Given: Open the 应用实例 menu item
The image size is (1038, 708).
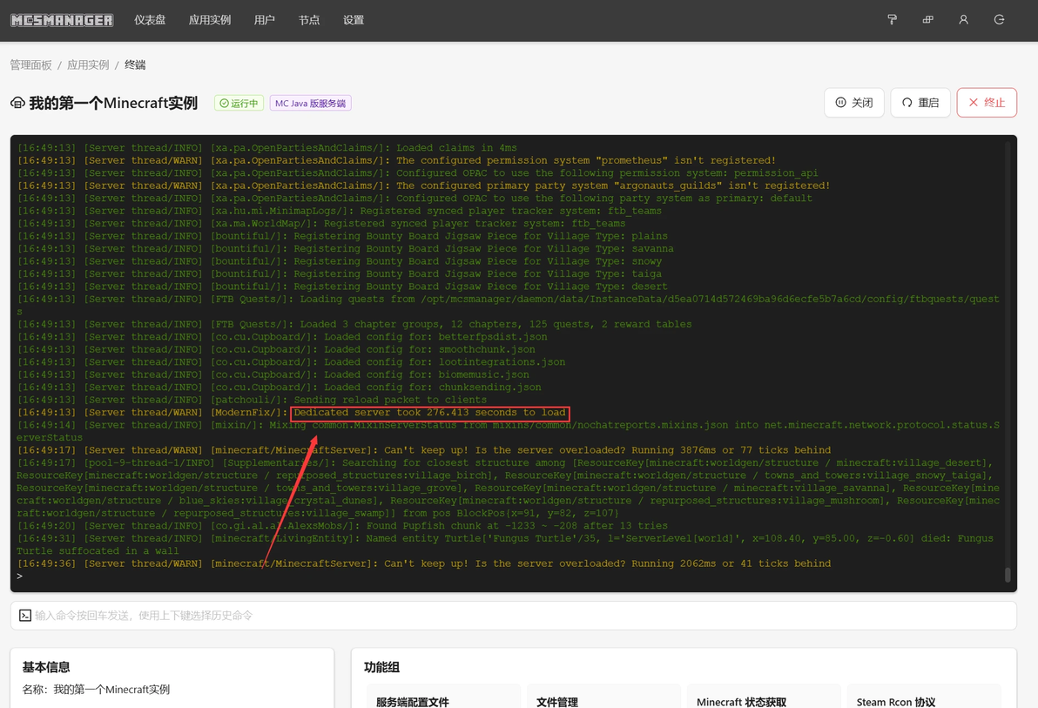Looking at the screenshot, I should pos(210,20).
